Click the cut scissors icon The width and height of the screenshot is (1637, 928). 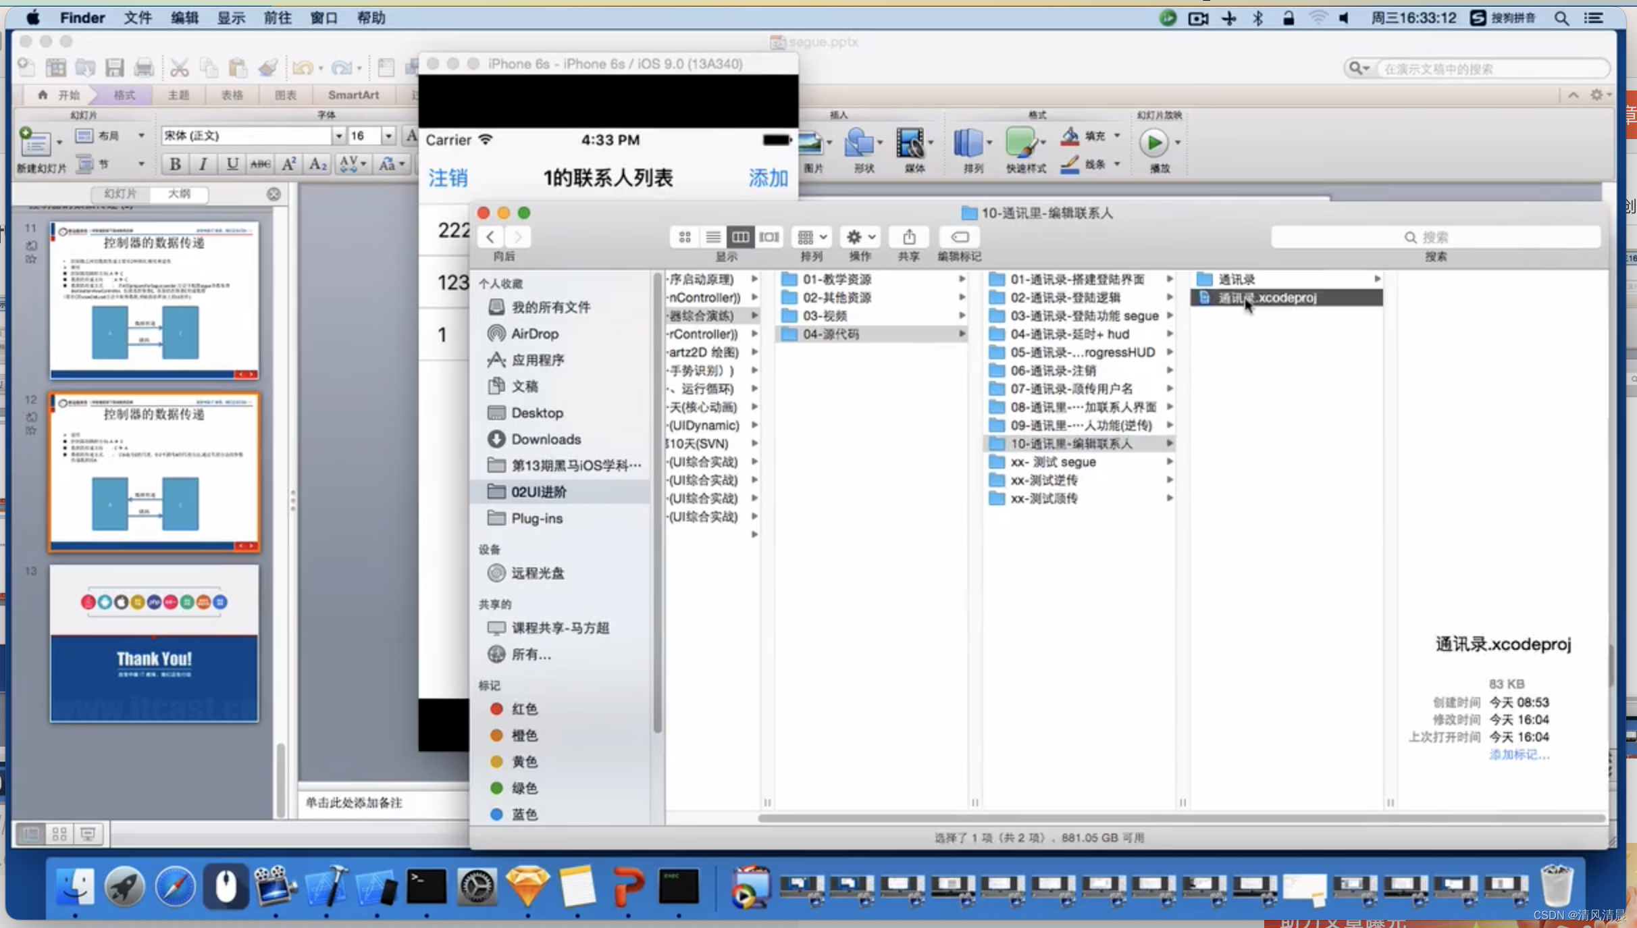(179, 68)
